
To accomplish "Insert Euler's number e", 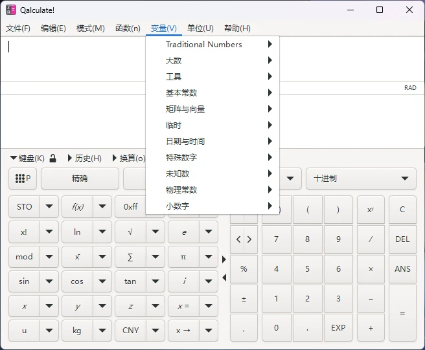I will coord(183,232).
